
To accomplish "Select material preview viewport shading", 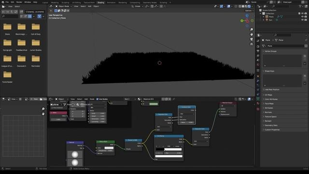I will point(246,6).
